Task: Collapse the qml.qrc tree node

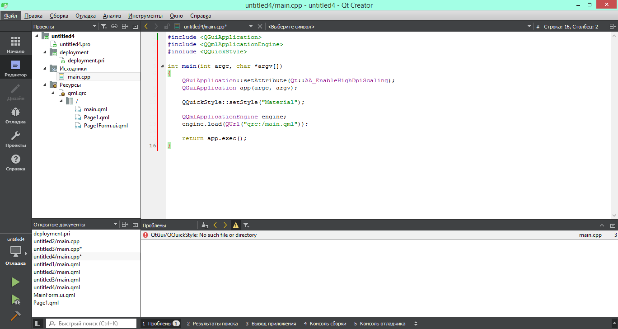Action: pos(53,93)
